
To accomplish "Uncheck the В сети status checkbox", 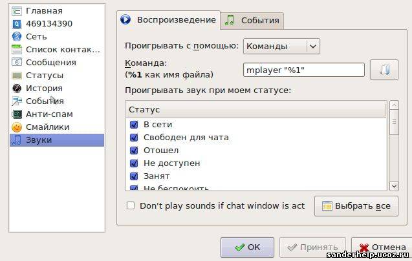I will click(134, 125).
